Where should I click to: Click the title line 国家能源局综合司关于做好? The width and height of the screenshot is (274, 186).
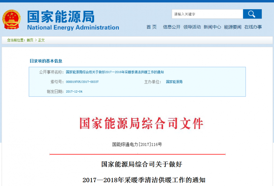142,164
